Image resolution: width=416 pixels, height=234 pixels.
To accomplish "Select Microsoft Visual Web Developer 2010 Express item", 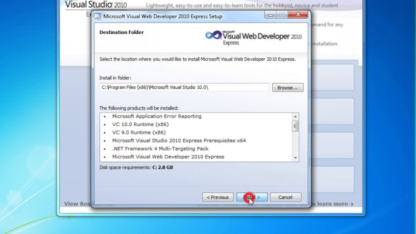I will [x=168, y=157].
